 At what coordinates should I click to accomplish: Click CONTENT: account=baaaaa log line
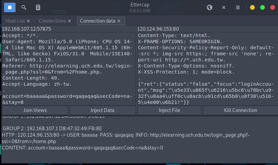[x=83, y=148]
